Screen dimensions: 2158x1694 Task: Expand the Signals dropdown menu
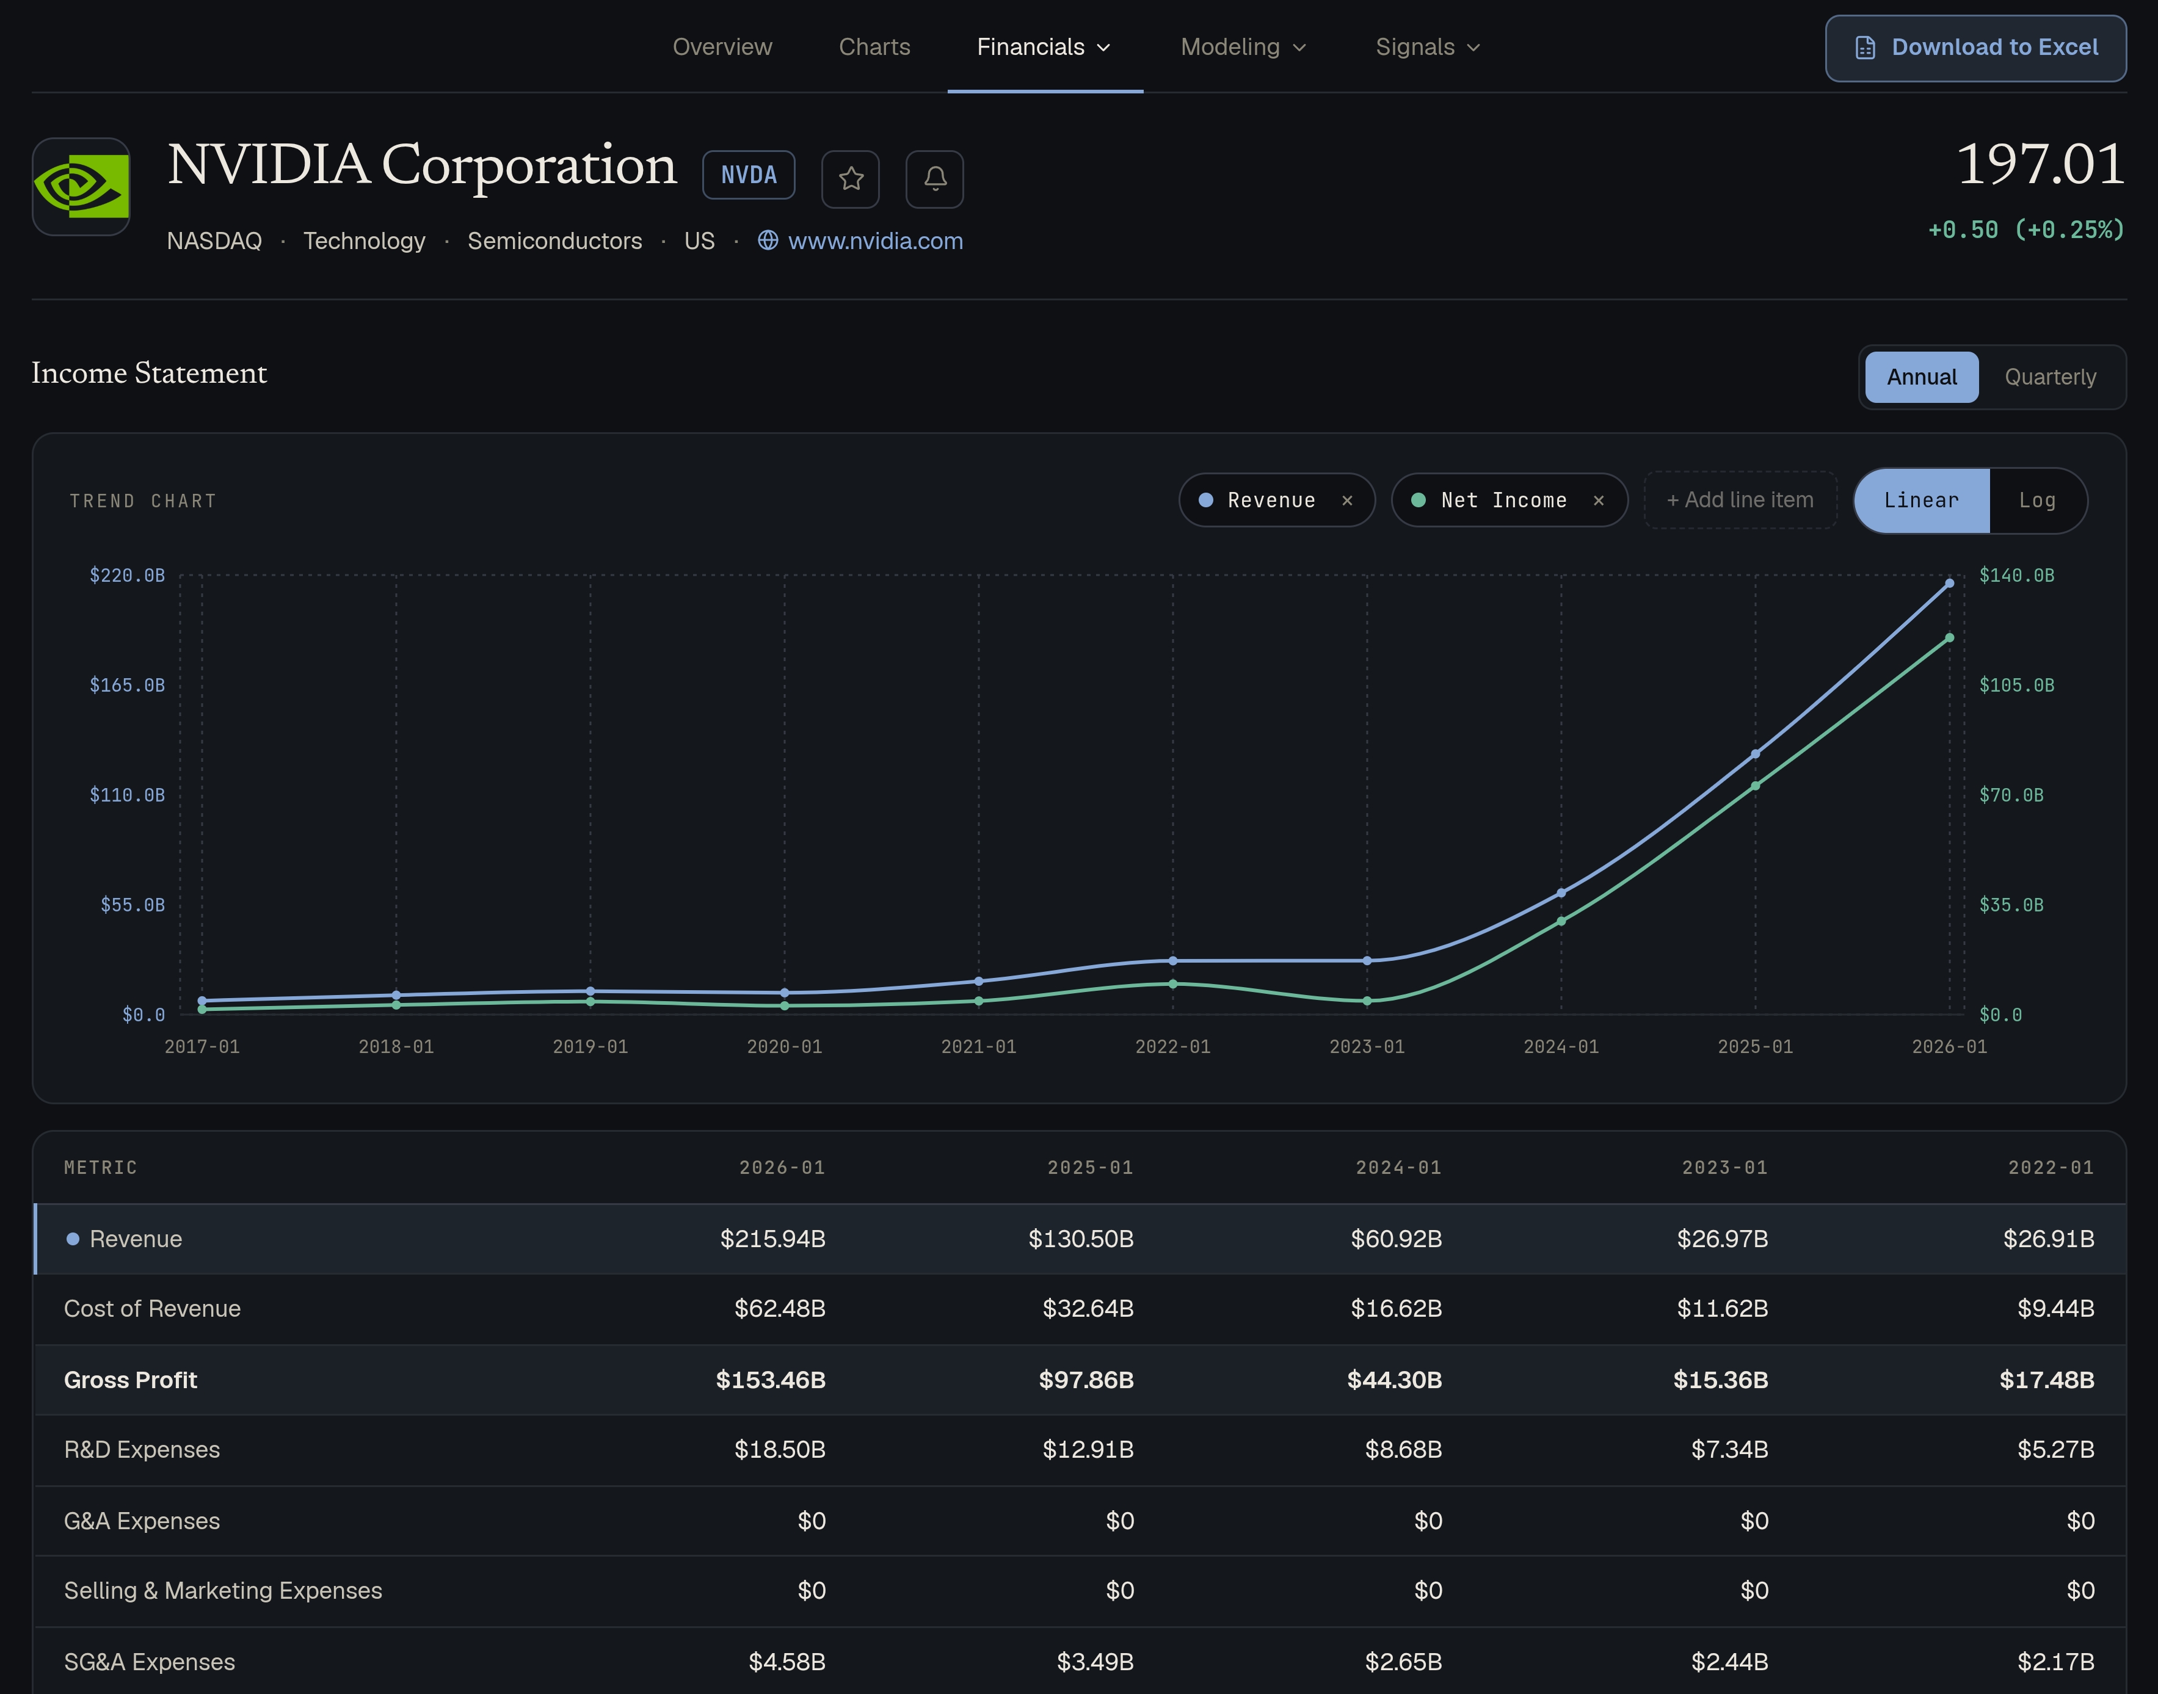point(1428,46)
